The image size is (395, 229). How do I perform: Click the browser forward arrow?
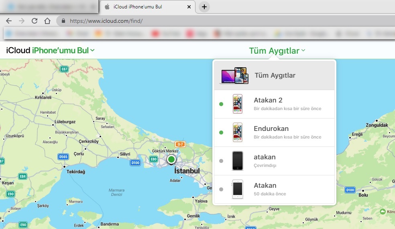(22, 21)
